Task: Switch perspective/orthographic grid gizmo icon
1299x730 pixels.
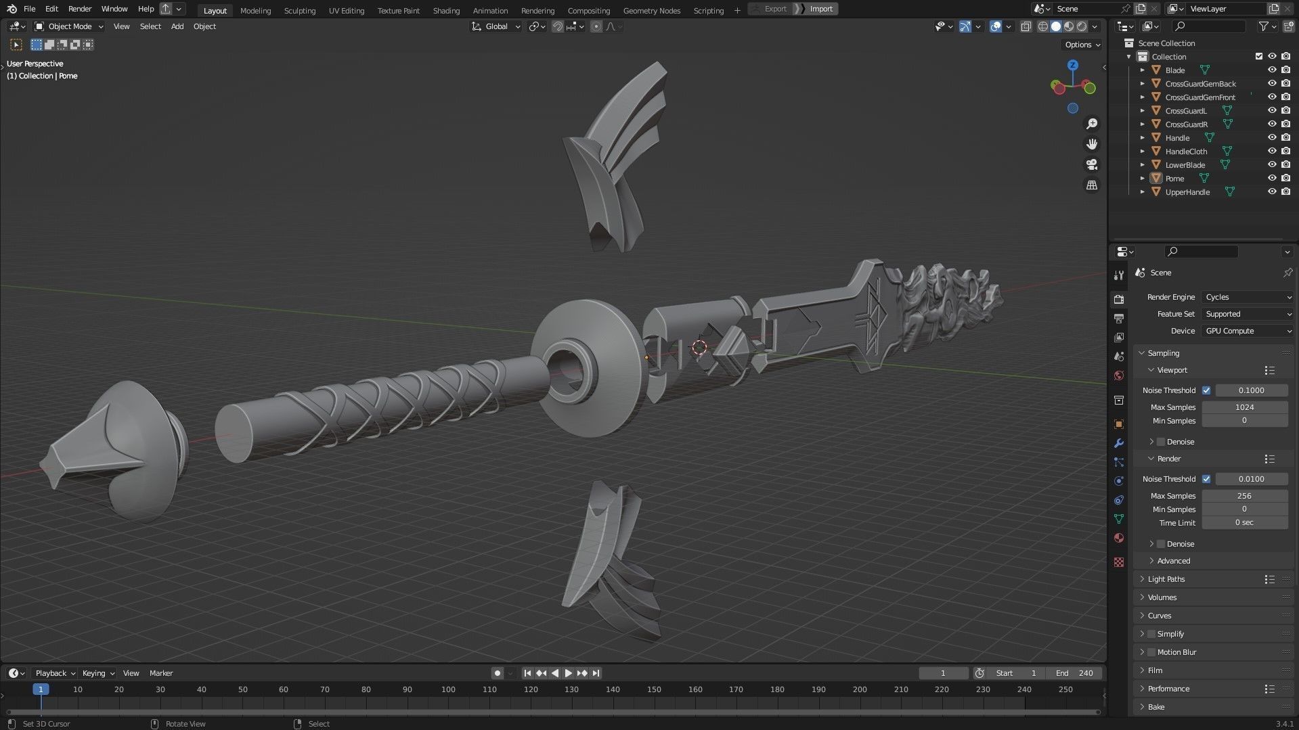Action: point(1092,185)
